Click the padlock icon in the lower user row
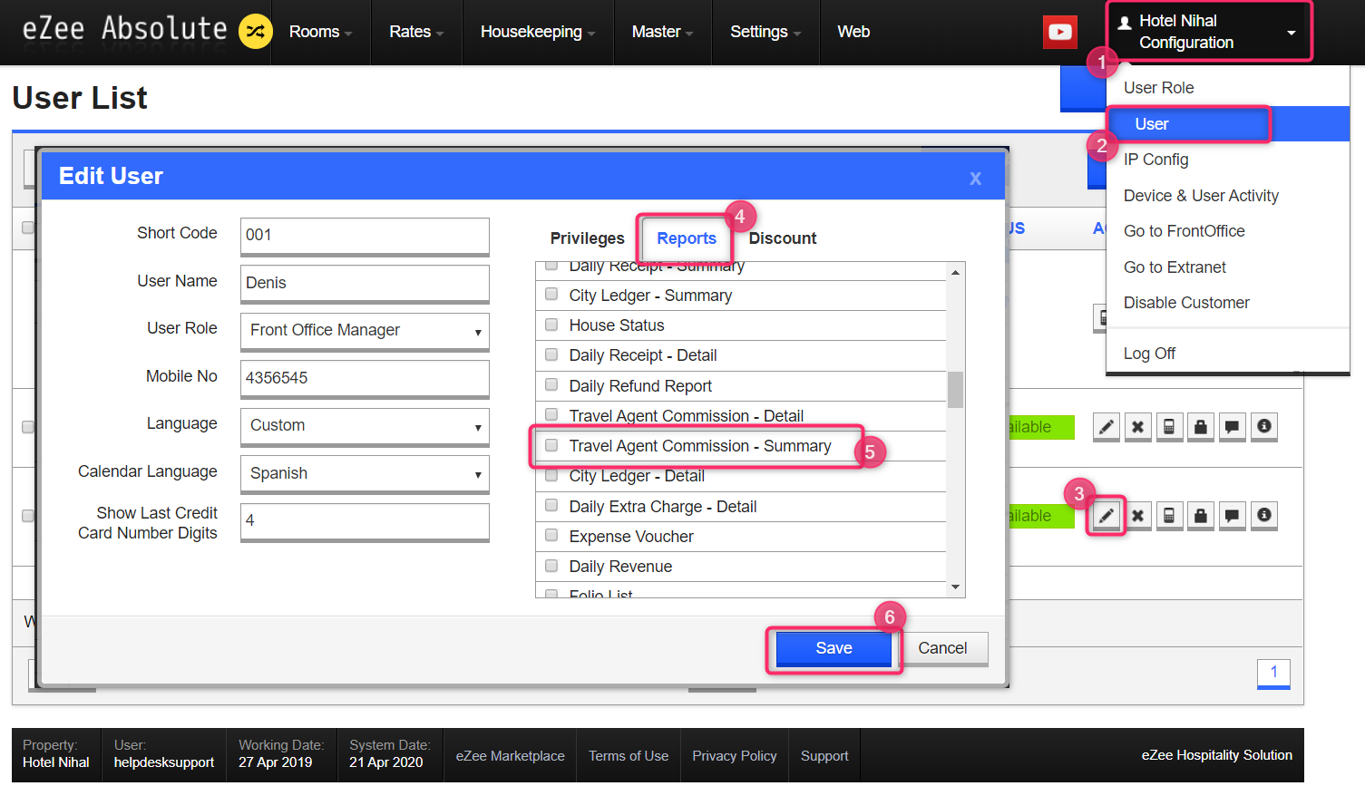This screenshot has height=786, width=1365. point(1201,516)
